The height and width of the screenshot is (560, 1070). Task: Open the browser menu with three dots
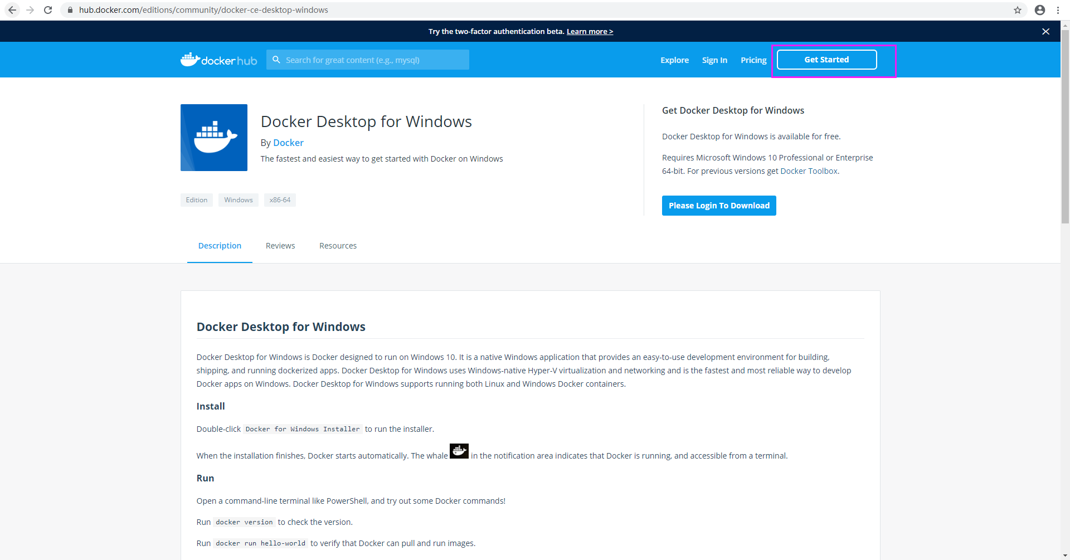tap(1058, 10)
